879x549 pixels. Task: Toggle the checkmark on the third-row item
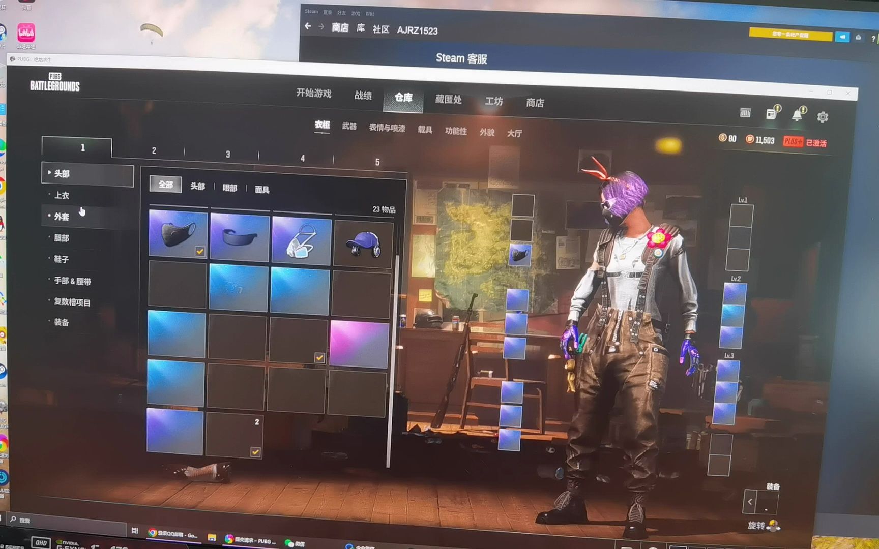coord(319,358)
